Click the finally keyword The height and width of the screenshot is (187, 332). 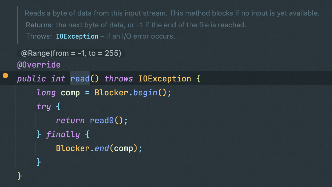(63, 134)
